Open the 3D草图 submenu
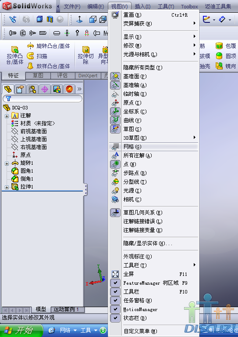Screen dimensions: 238x337 point(154,138)
